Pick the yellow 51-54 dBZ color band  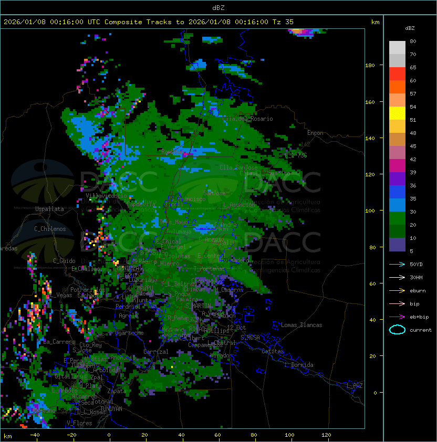tap(397, 113)
